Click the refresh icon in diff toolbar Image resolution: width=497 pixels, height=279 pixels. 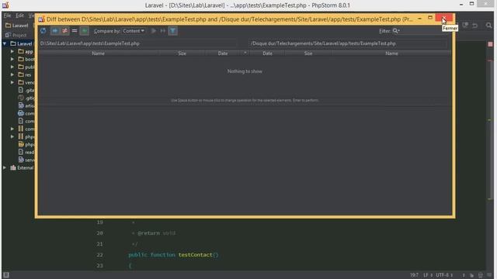point(43,31)
